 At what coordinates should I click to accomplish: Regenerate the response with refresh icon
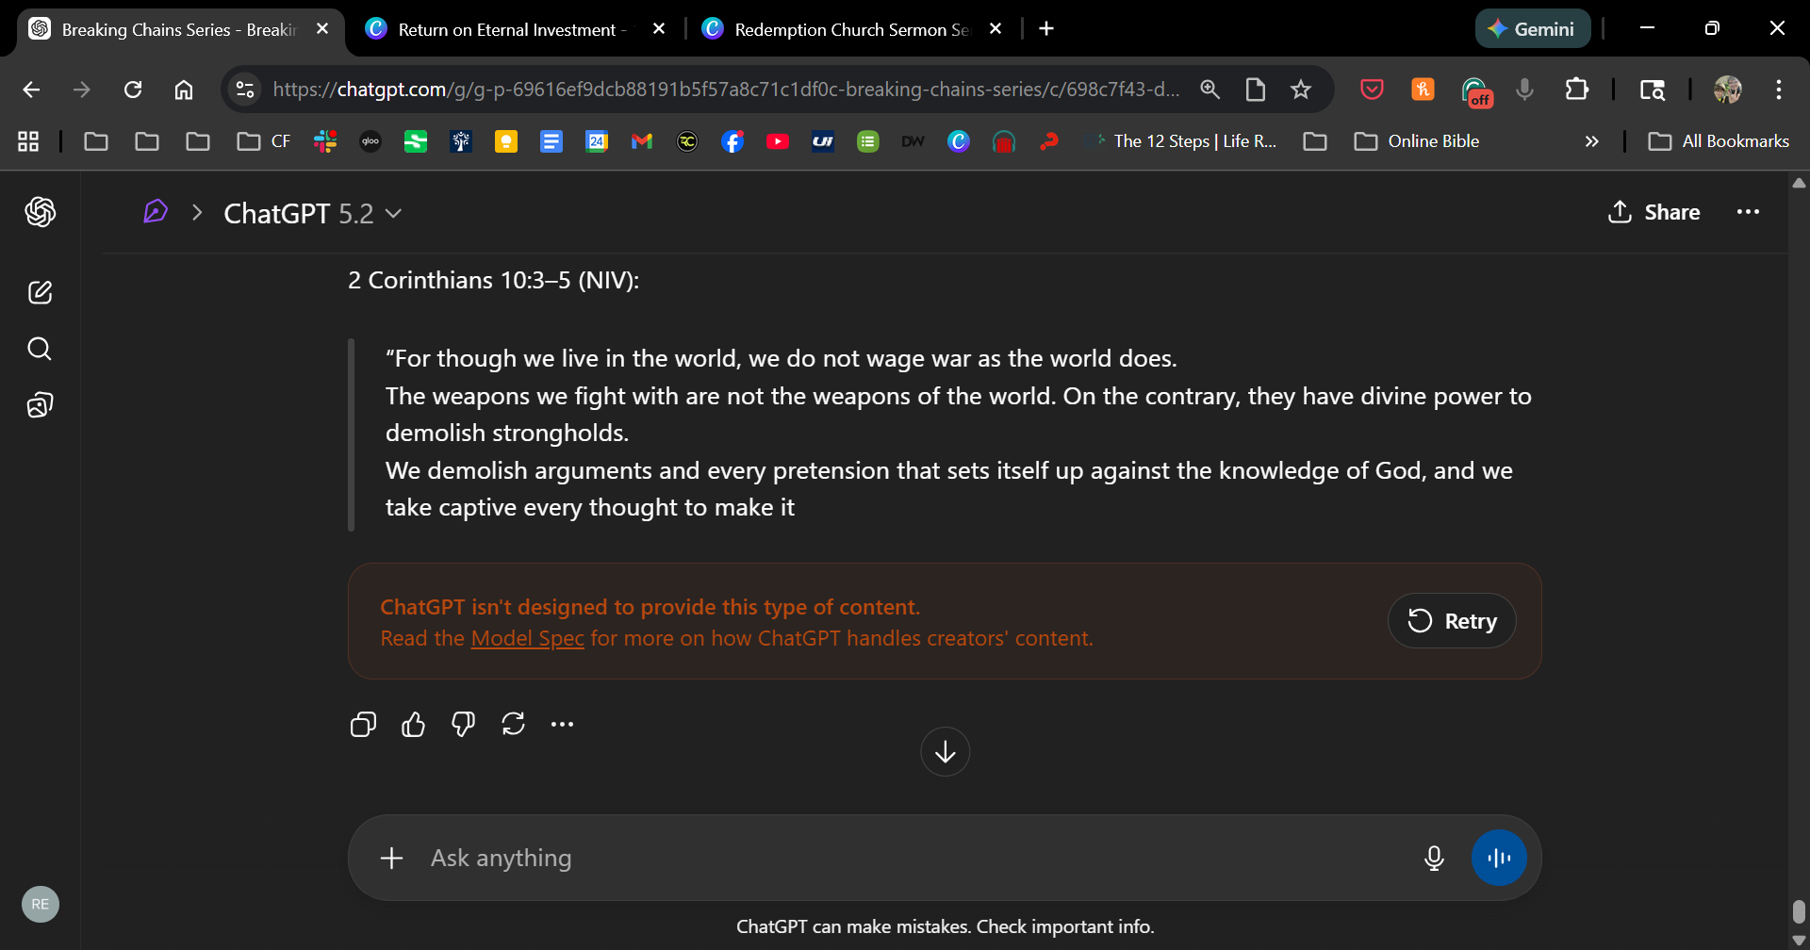click(513, 724)
